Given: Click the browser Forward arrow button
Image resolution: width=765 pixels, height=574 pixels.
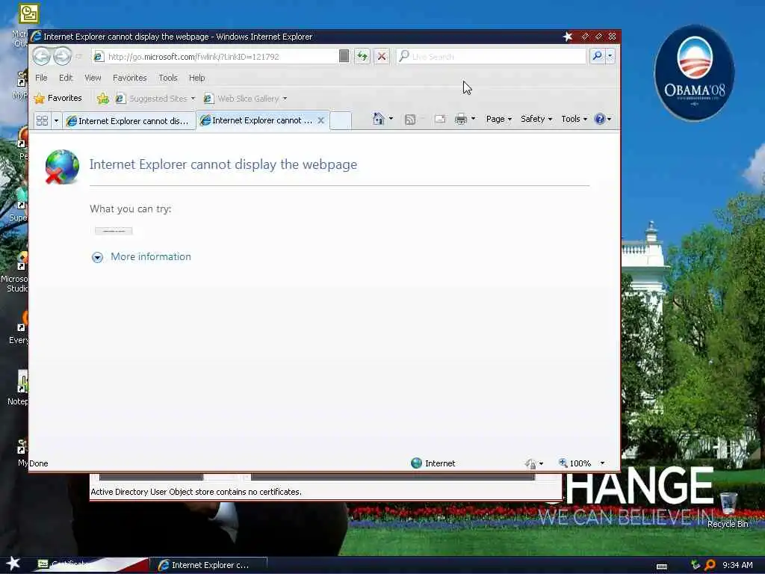Looking at the screenshot, I should pos(63,57).
